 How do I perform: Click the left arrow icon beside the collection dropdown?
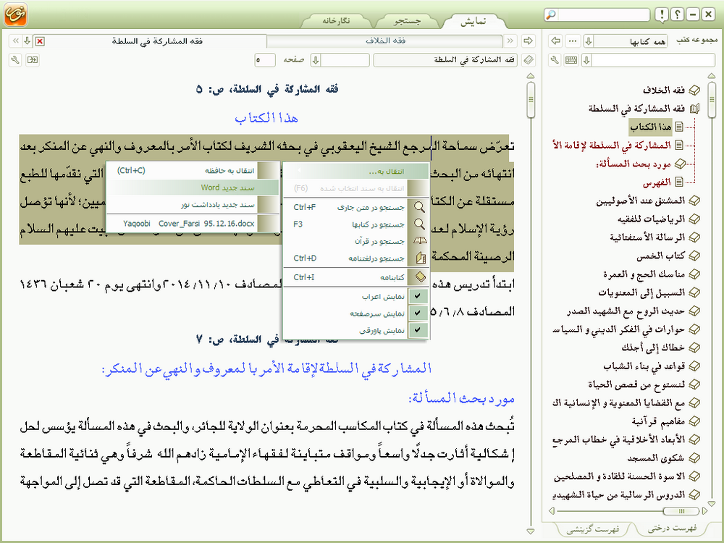tap(556, 41)
